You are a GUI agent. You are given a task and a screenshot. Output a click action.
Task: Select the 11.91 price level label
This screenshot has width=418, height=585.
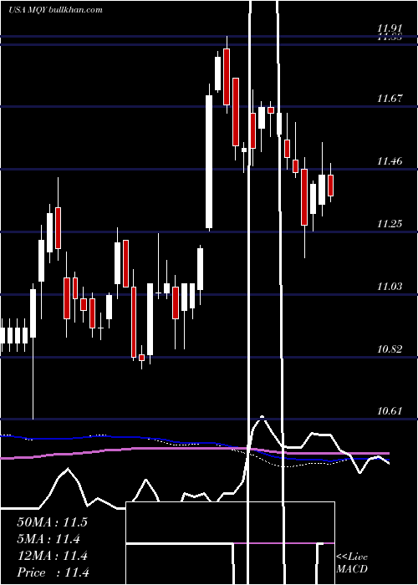pyautogui.click(x=390, y=28)
